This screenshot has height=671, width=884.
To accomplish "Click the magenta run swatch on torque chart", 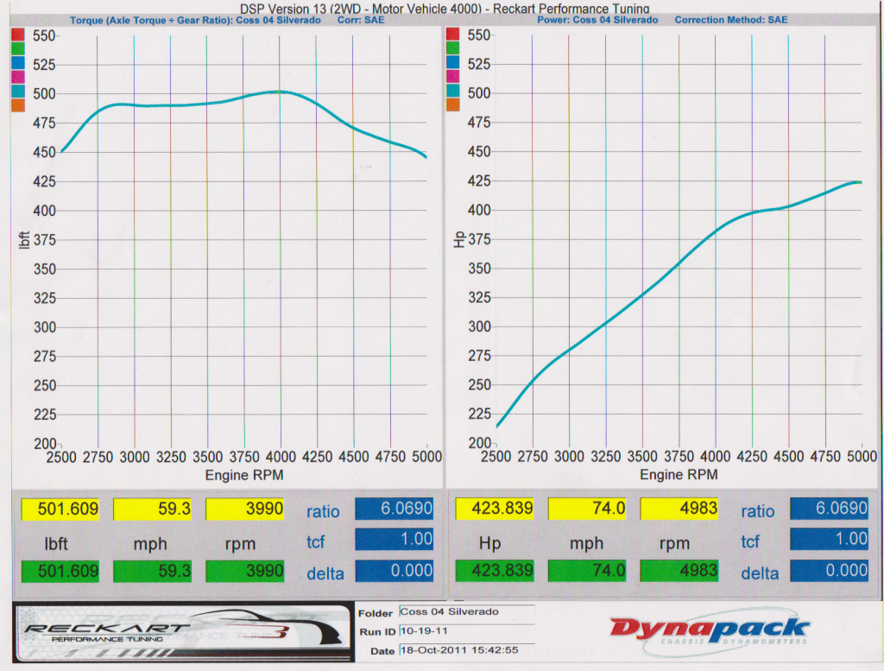I will 18,77.
